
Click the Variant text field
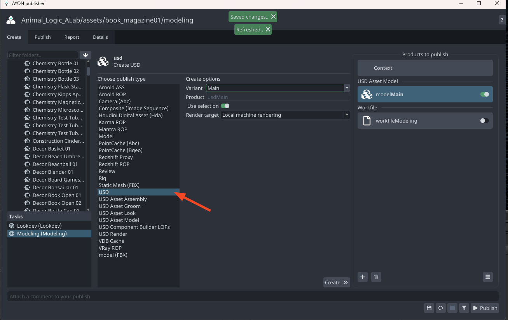(275, 88)
